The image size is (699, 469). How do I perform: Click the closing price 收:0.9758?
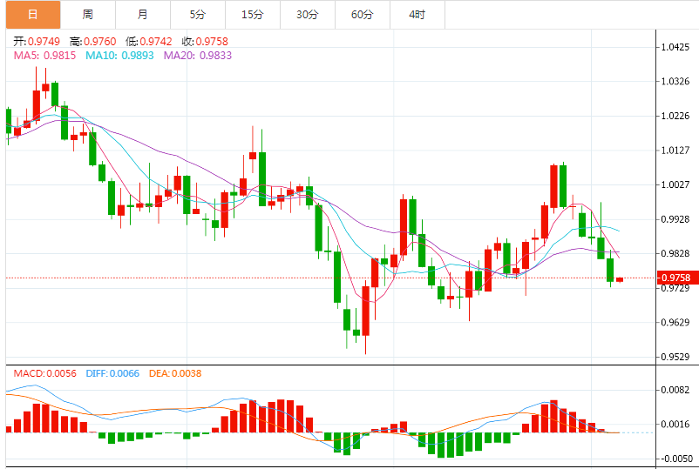tap(205, 42)
